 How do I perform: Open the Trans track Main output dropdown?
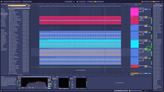pyautogui.click(x=141, y=25)
